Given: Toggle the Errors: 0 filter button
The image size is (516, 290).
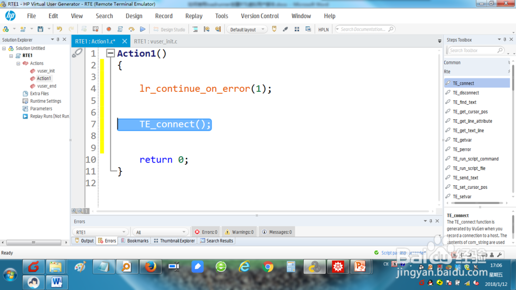Looking at the screenshot, I should click(206, 232).
